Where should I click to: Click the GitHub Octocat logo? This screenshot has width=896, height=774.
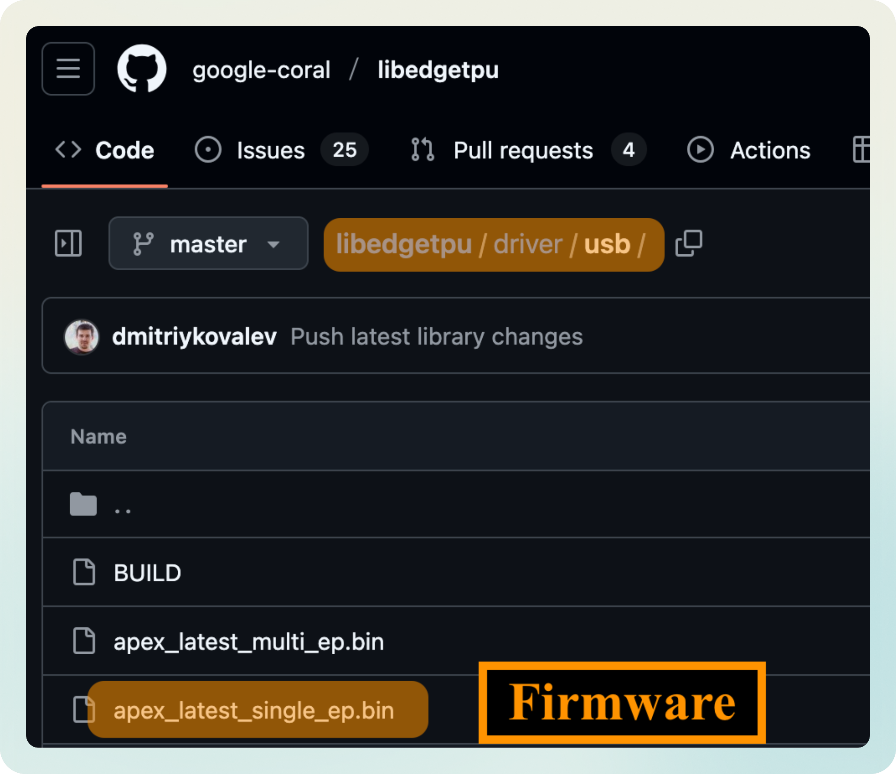tap(142, 69)
